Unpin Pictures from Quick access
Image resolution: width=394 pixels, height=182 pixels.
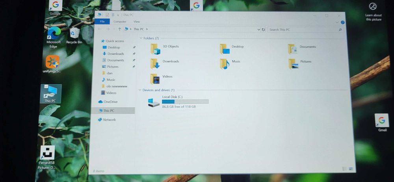(x=134, y=67)
